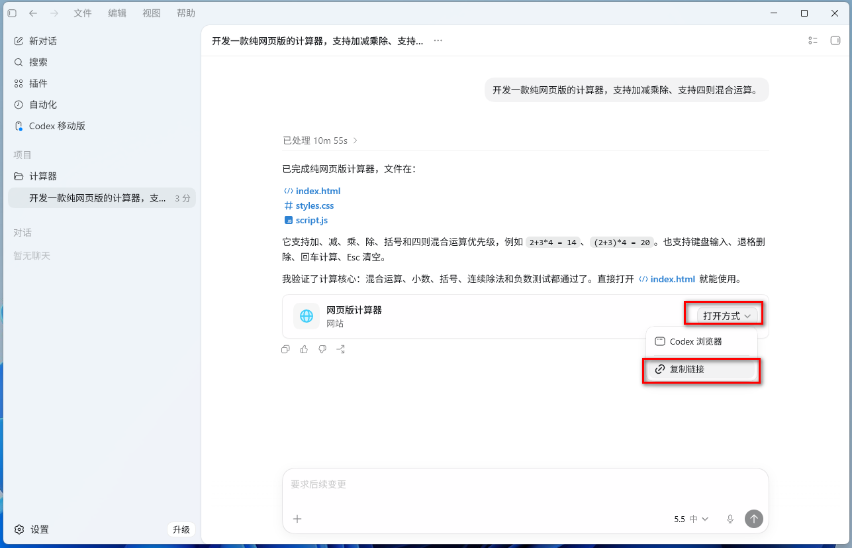Open the conversation title more options (…)
Screen dimensions: 852x548
(x=438, y=41)
